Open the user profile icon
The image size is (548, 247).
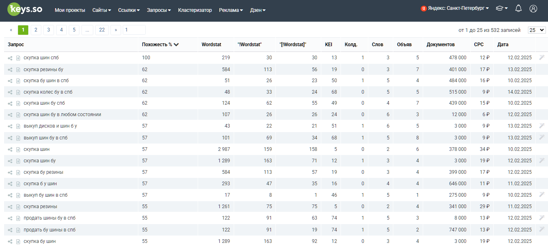pyautogui.click(x=533, y=9)
